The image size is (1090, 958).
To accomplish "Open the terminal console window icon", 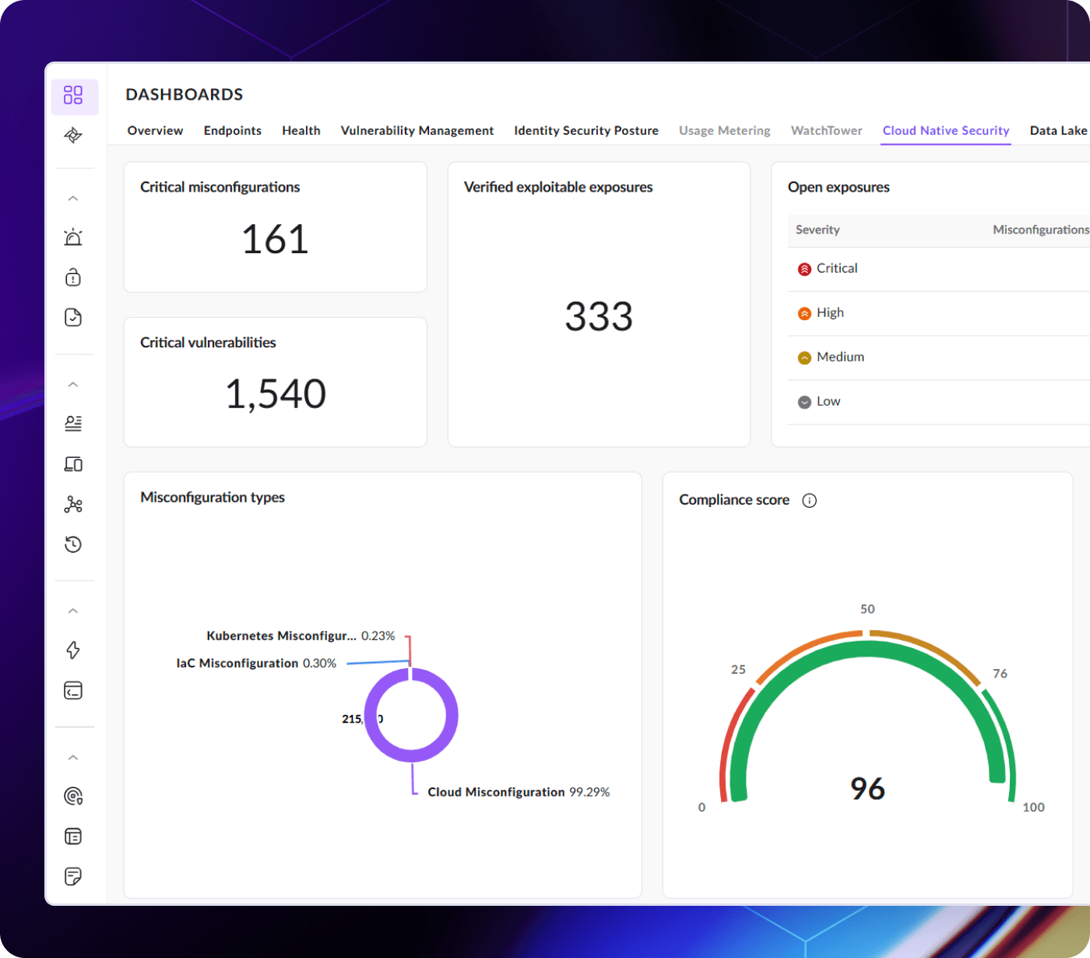I will pyautogui.click(x=73, y=691).
